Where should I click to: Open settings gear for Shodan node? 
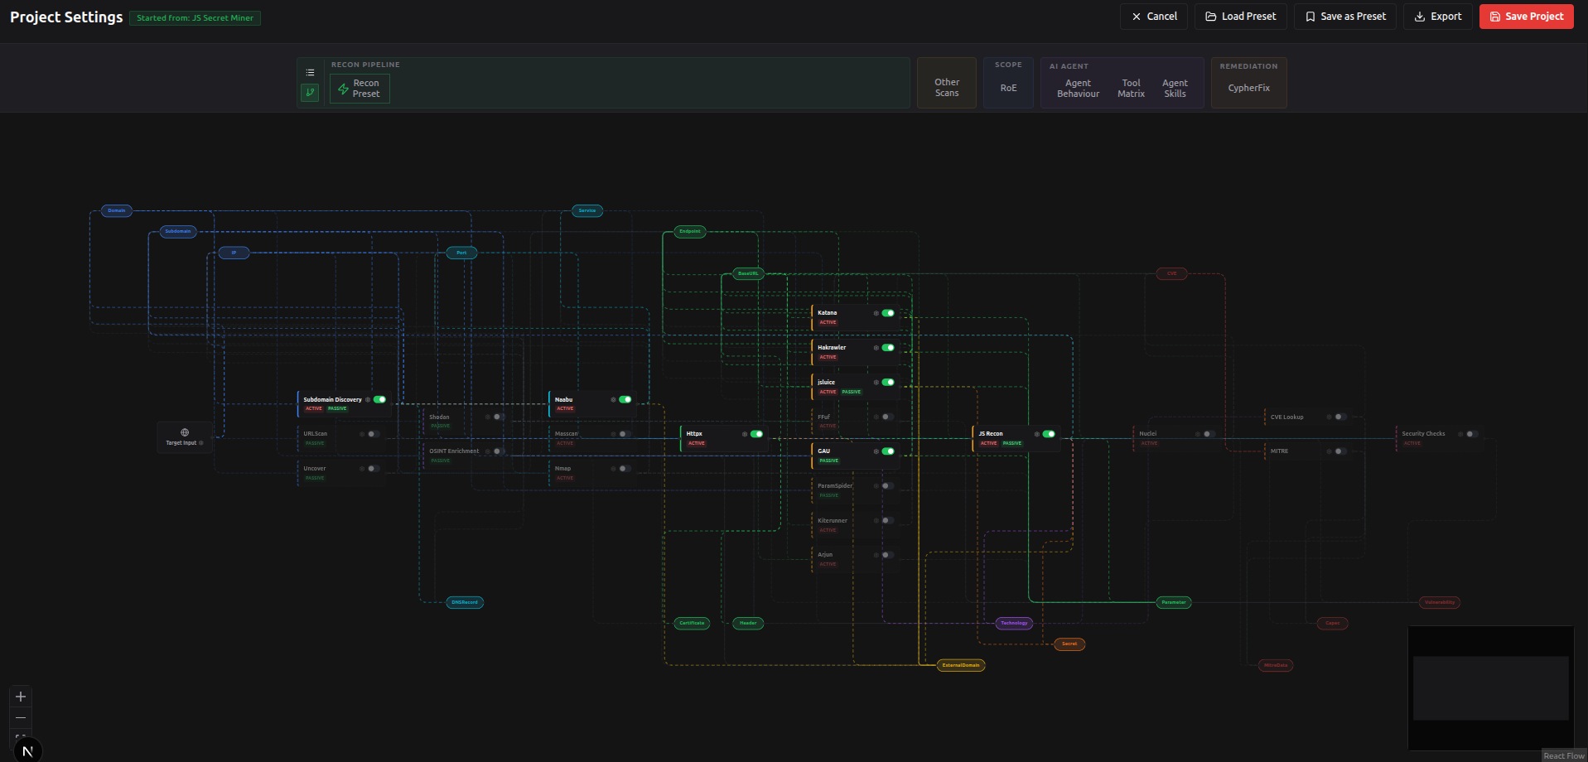coord(488,417)
